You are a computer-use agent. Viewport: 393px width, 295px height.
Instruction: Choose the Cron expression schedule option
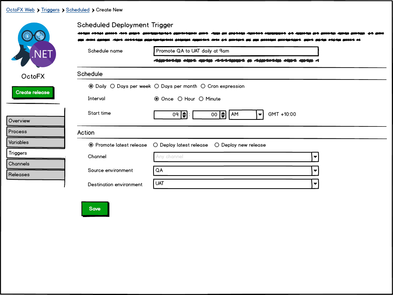click(203, 86)
